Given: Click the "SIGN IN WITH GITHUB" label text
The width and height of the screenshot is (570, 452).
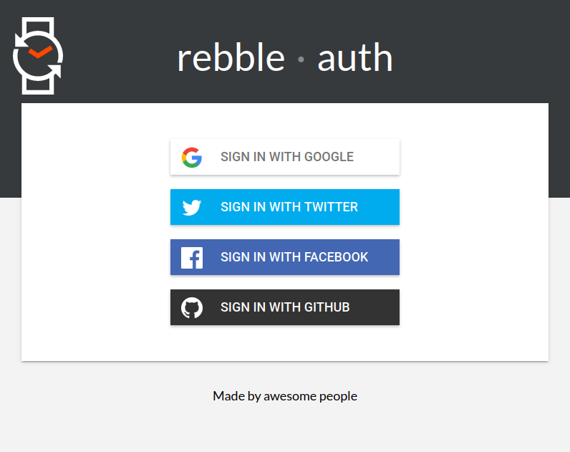Looking at the screenshot, I should click(285, 307).
